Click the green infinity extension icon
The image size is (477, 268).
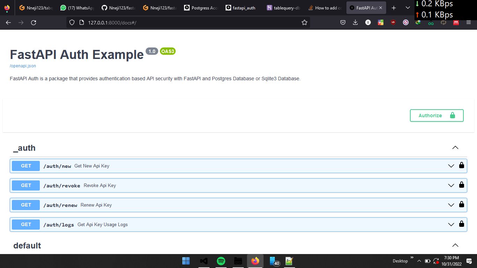[x=431, y=23]
